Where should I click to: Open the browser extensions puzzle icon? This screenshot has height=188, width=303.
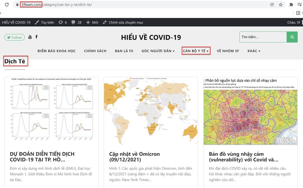point(291,4)
